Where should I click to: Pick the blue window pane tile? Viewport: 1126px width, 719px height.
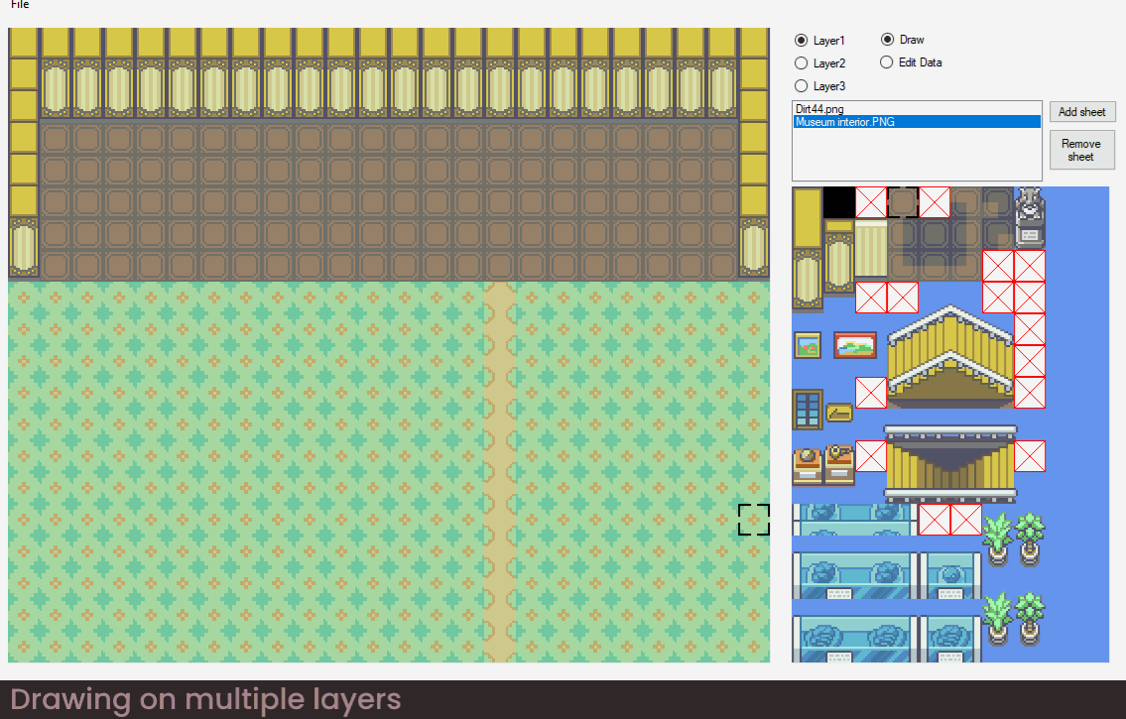808,409
